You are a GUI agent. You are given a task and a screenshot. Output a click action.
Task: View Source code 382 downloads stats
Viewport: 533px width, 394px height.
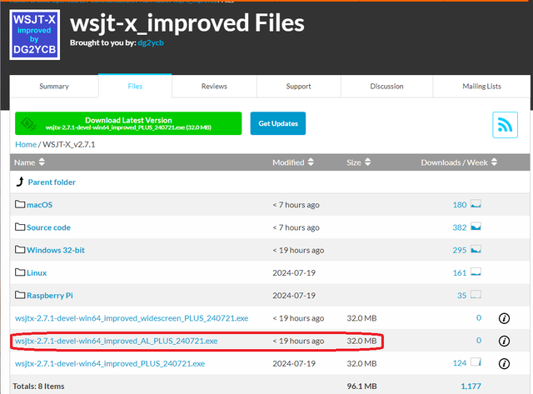click(x=460, y=227)
